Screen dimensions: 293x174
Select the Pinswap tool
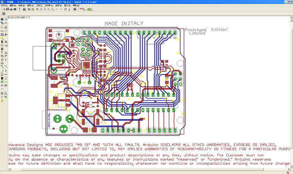[x=2, y=45]
